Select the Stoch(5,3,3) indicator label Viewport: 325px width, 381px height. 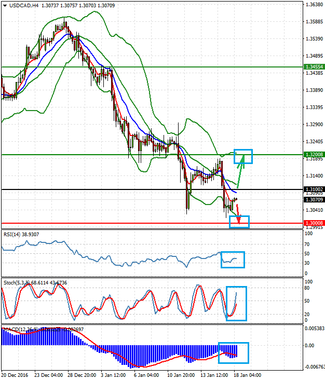35,282
